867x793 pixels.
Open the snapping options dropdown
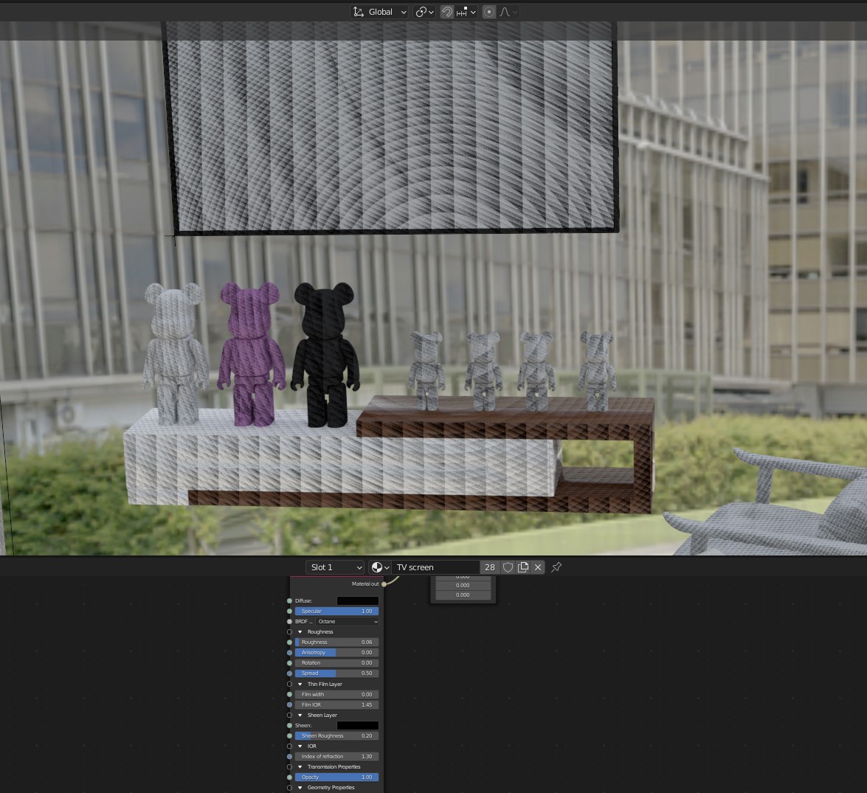tap(466, 12)
